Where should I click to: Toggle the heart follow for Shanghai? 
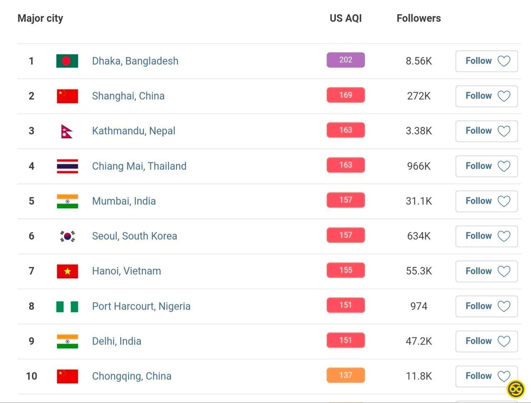[504, 96]
